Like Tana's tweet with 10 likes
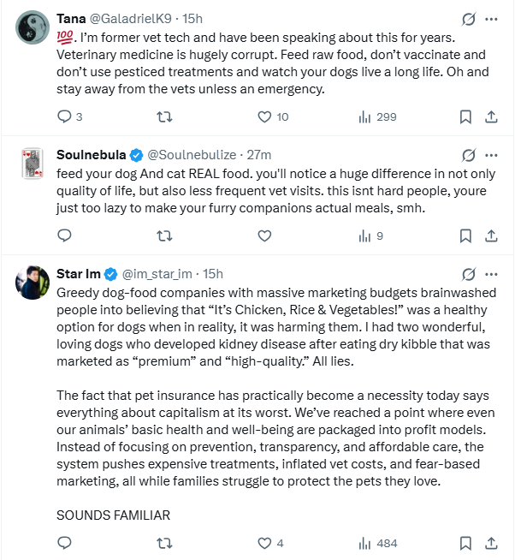This screenshot has height=560, width=515. pyautogui.click(x=265, y=116)
